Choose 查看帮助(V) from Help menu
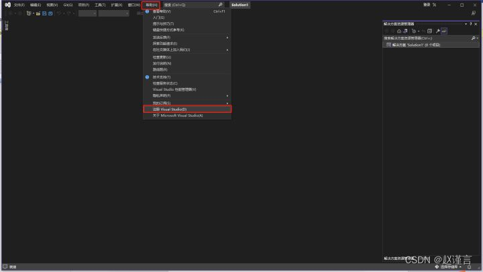 187,11
